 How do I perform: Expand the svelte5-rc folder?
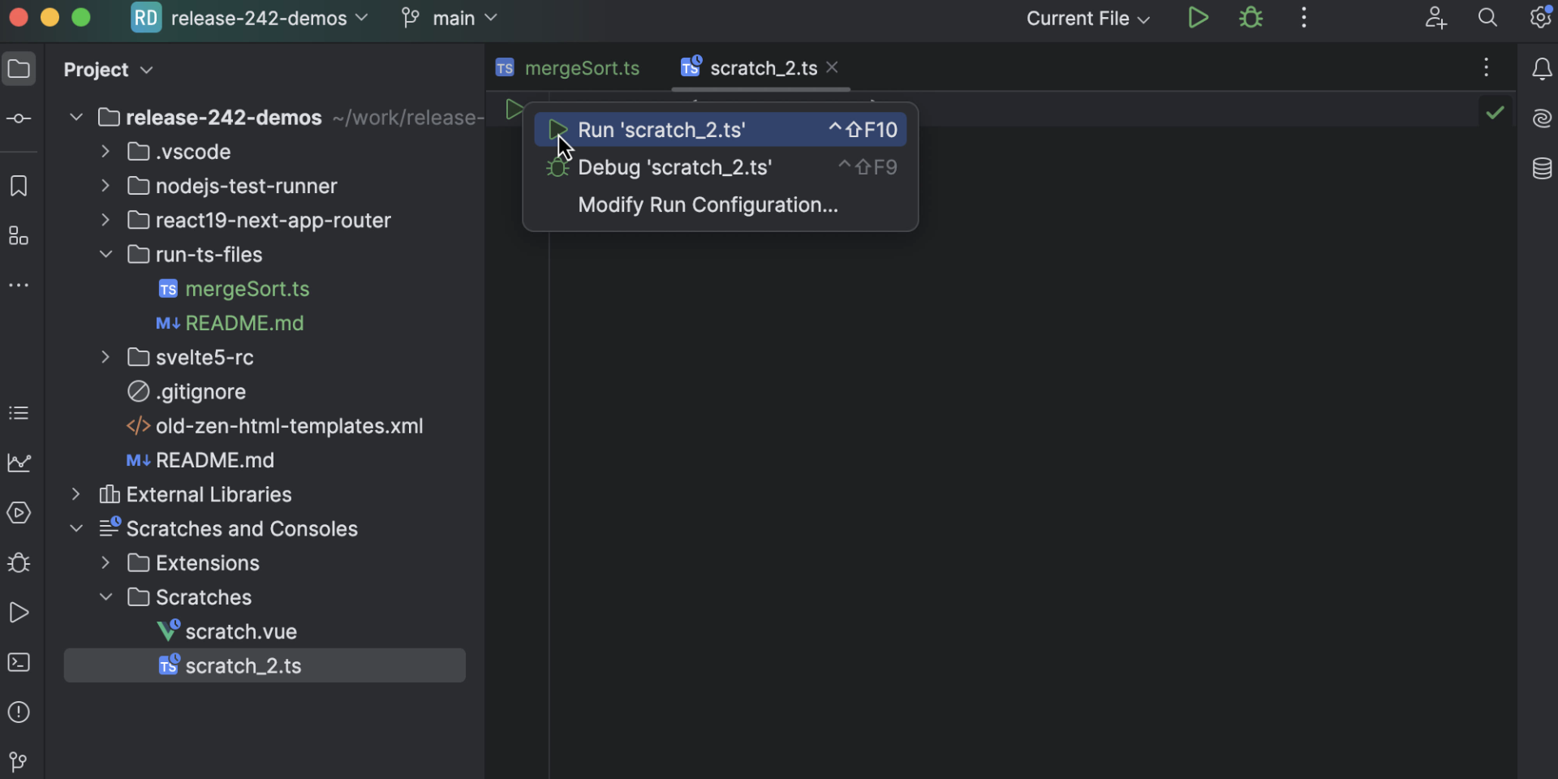click(x=105, y=357)
